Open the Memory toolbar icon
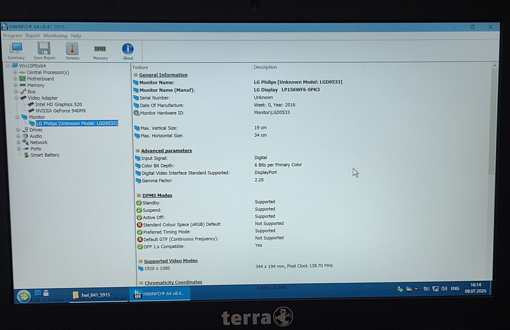 (100, 52)
